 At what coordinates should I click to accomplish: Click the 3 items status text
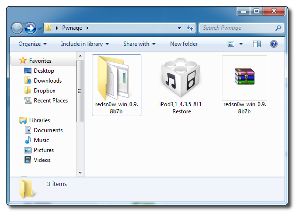(x=57, y=184)
